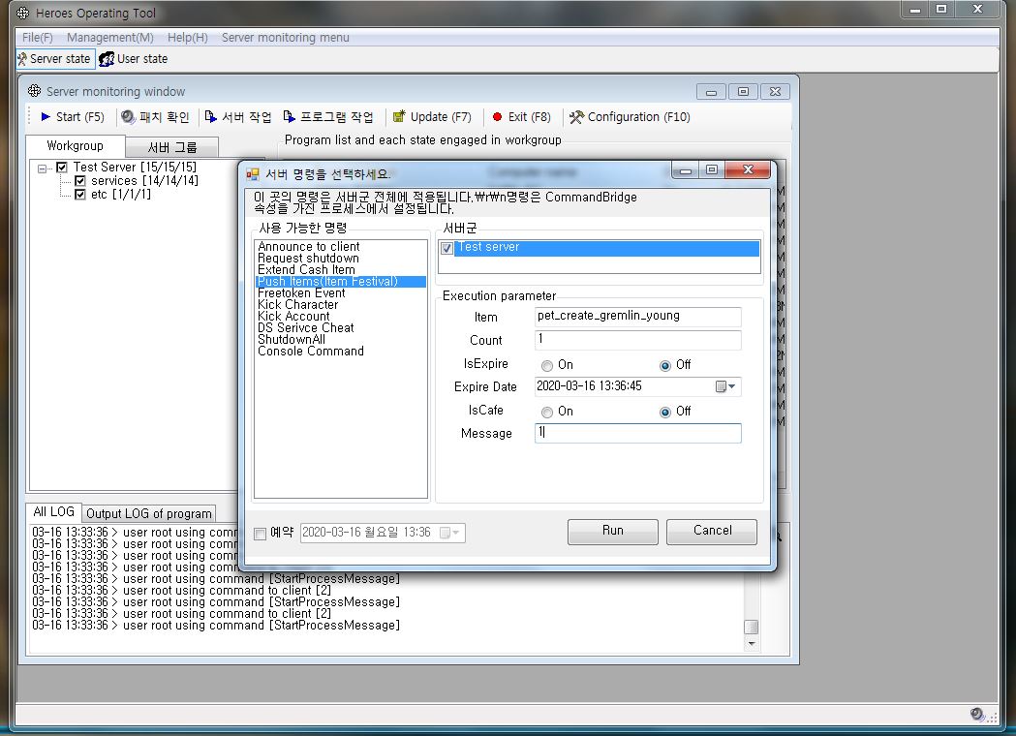Screen dimensions: 1016x736
Task: Click the Configuration (F10) tools icon
Action: pyautogui.click(x=576, y=117)
